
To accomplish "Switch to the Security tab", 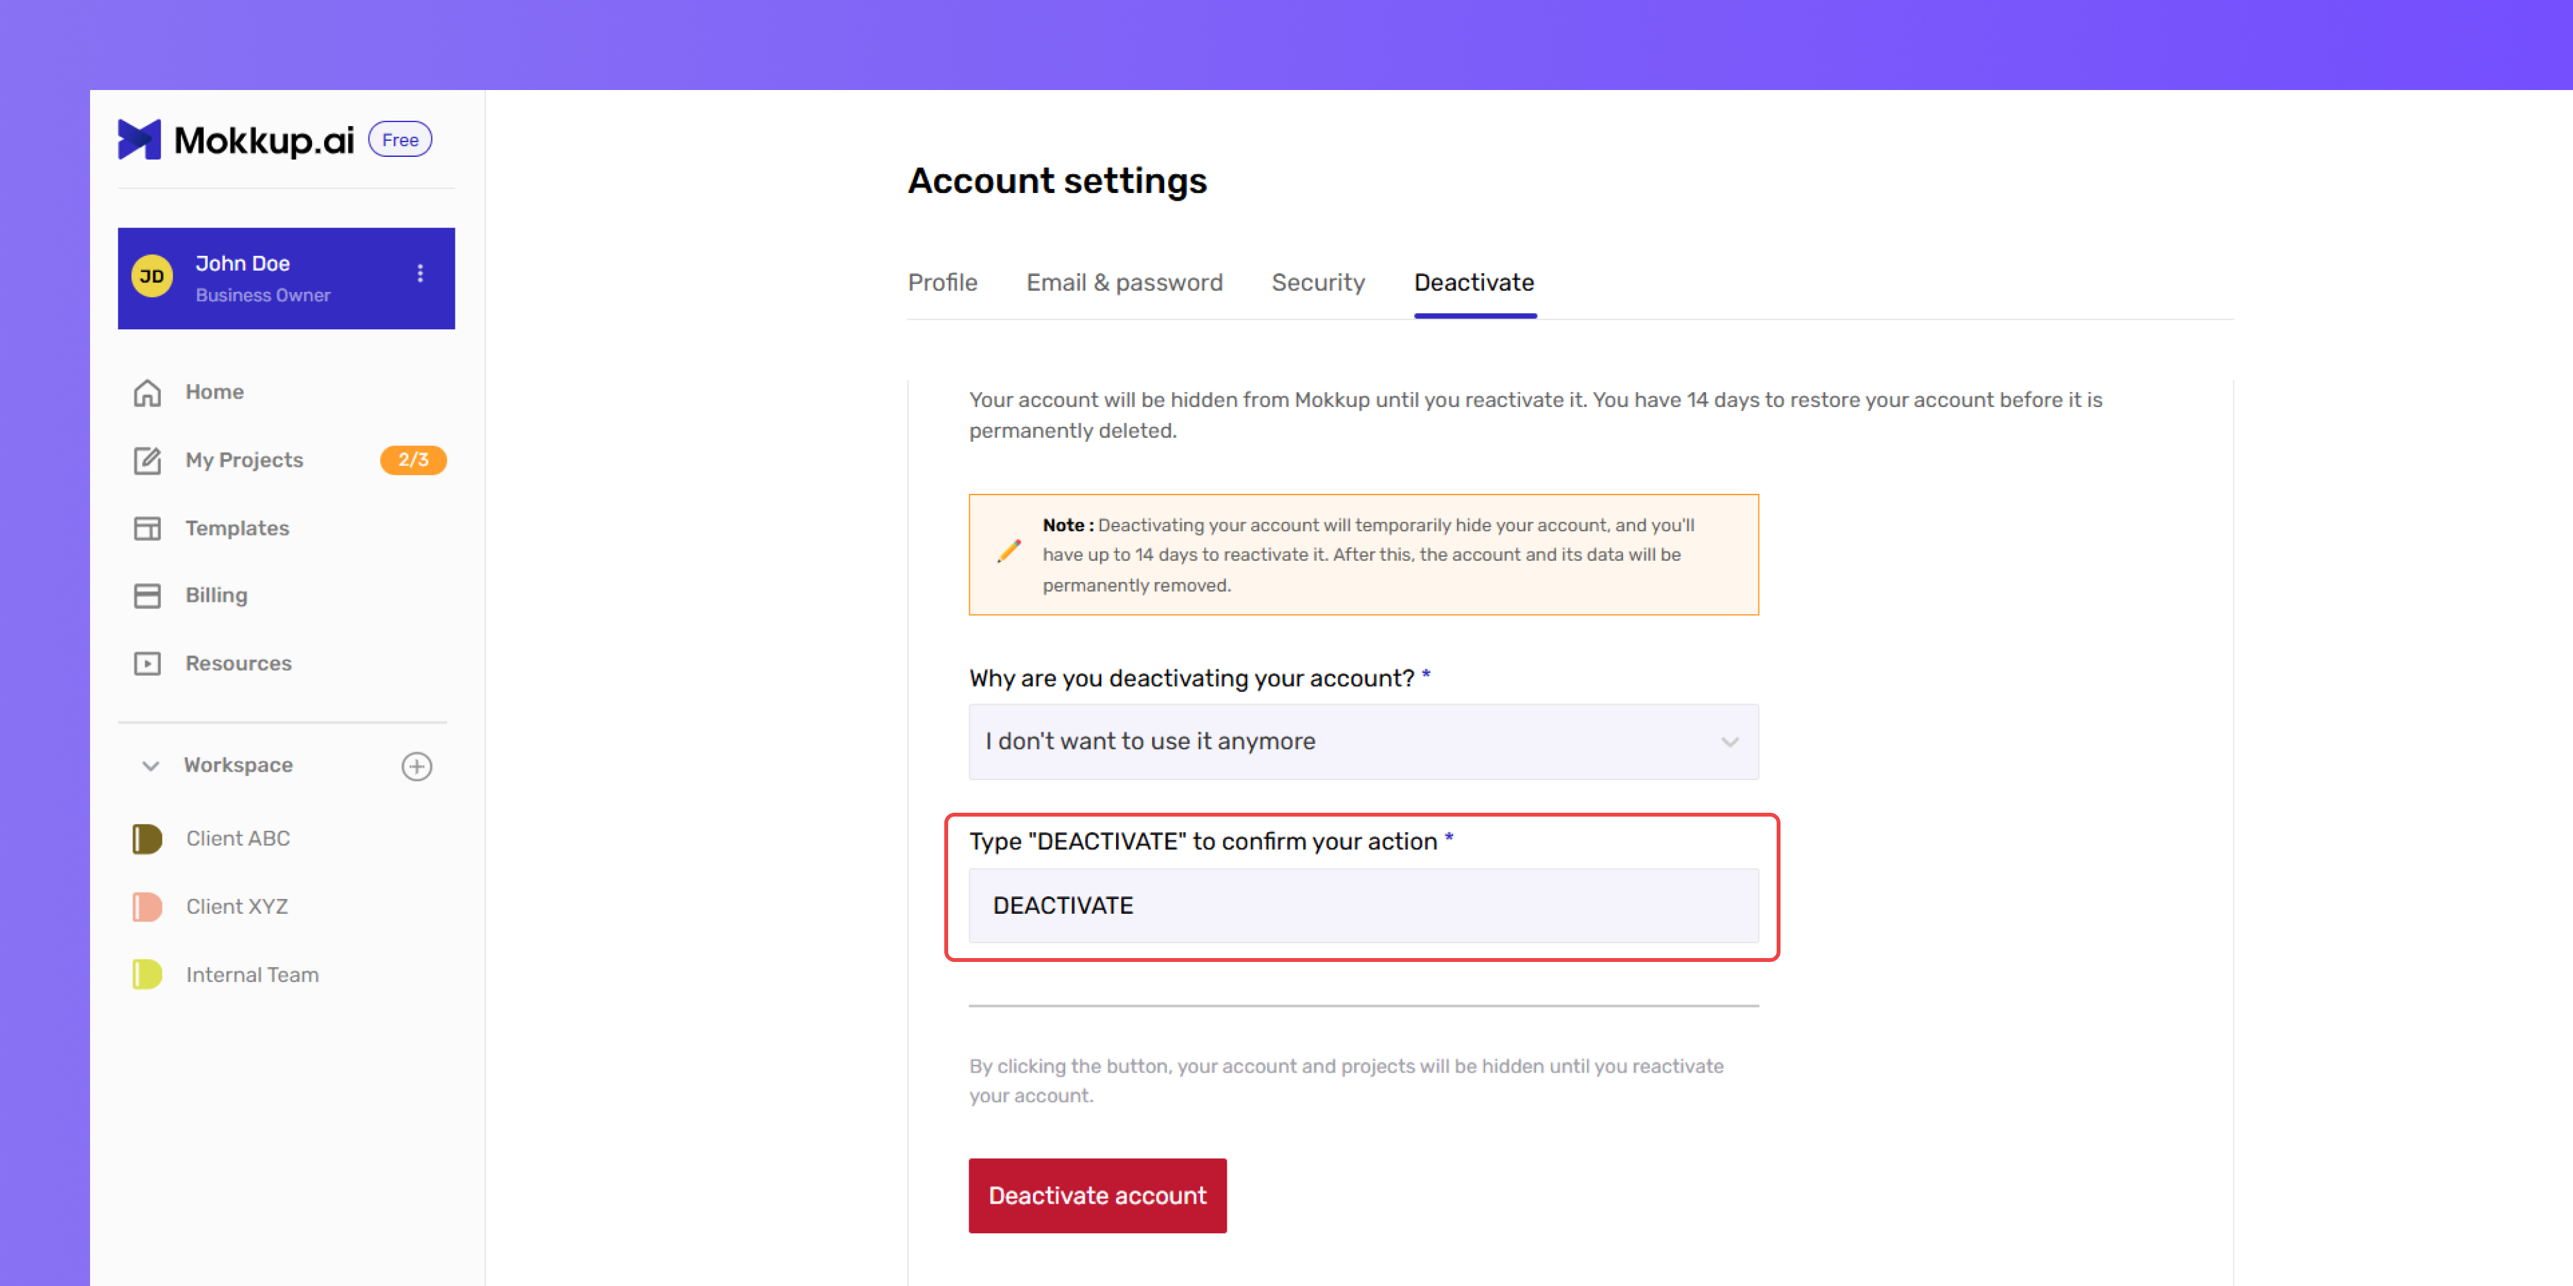I will click(1319, 282).
